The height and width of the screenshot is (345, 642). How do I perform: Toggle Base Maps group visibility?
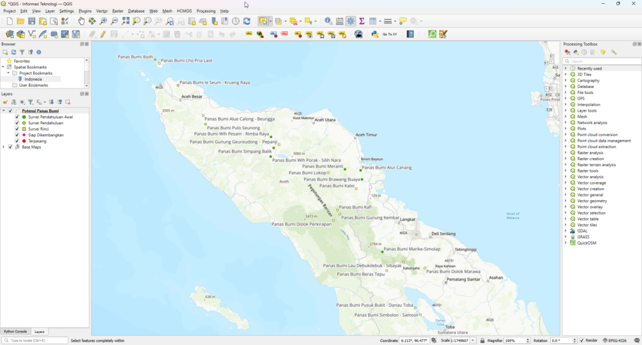coord(9,147)
